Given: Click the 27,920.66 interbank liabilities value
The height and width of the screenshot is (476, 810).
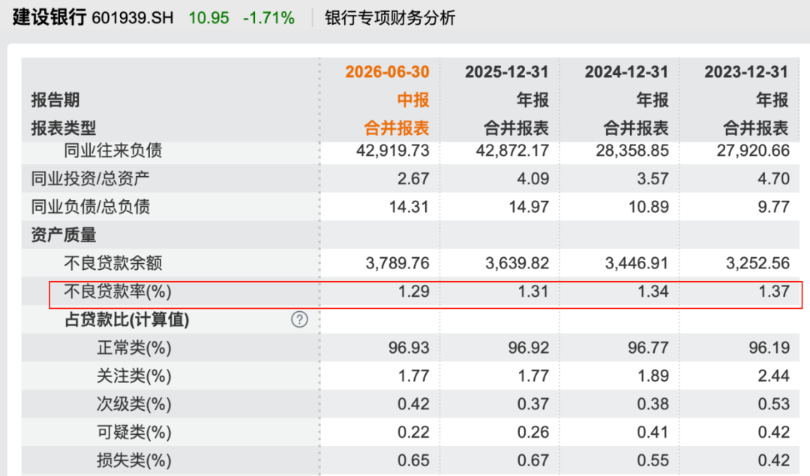Looking at the screenshot, I should click(x=753, y=150).
